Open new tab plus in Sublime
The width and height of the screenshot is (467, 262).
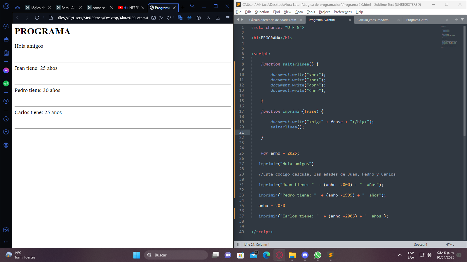pos(457,20)
